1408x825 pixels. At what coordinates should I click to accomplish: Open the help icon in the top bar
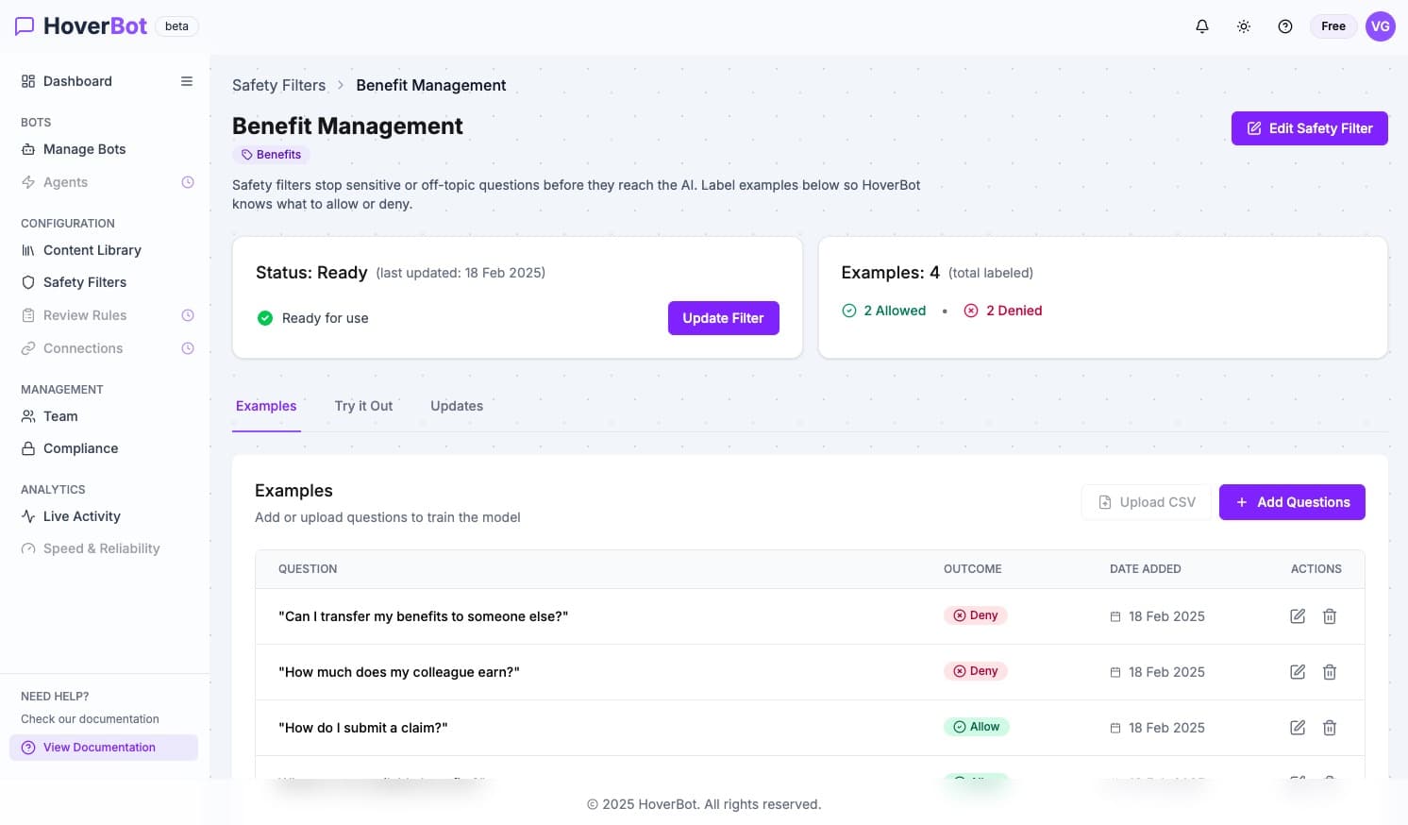pyautogui.click(x=1284, y=25)
